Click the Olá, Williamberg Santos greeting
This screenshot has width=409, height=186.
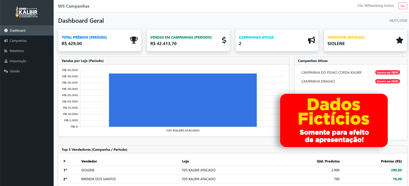click(x=375, y=6)
